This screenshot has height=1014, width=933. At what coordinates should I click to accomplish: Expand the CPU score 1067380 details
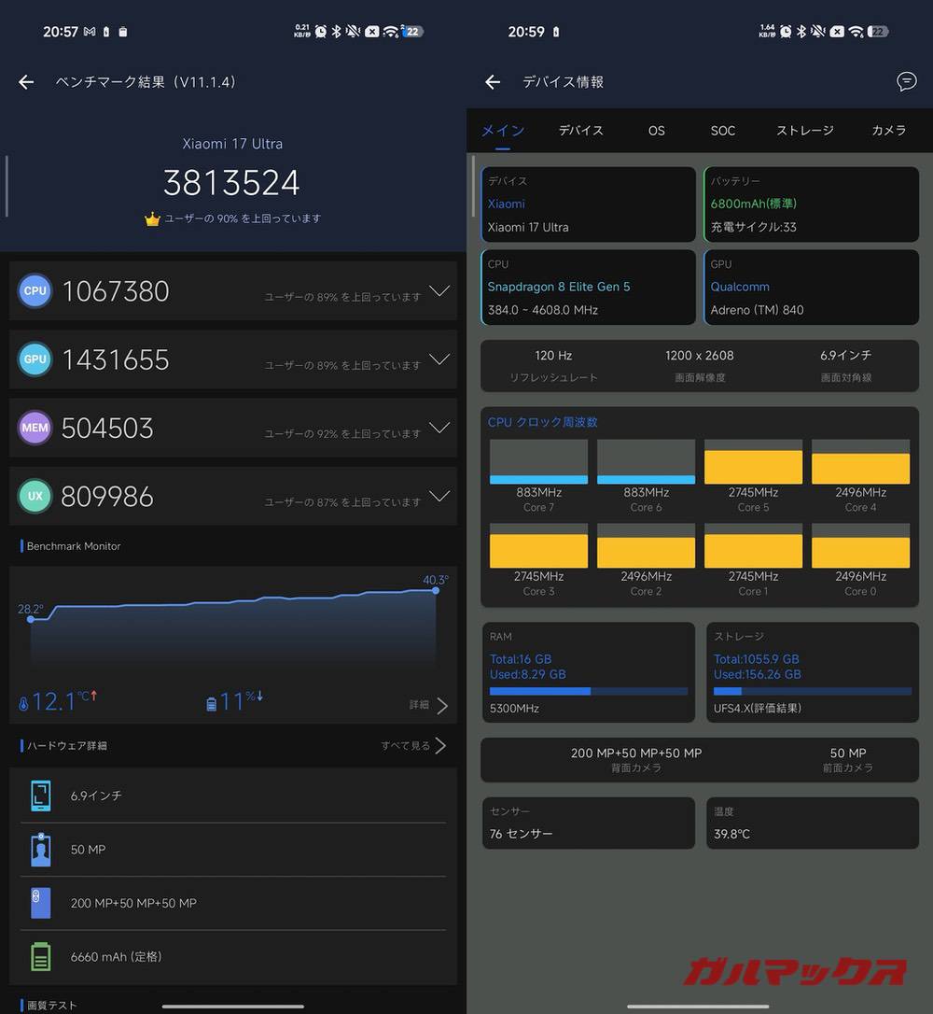439,291
